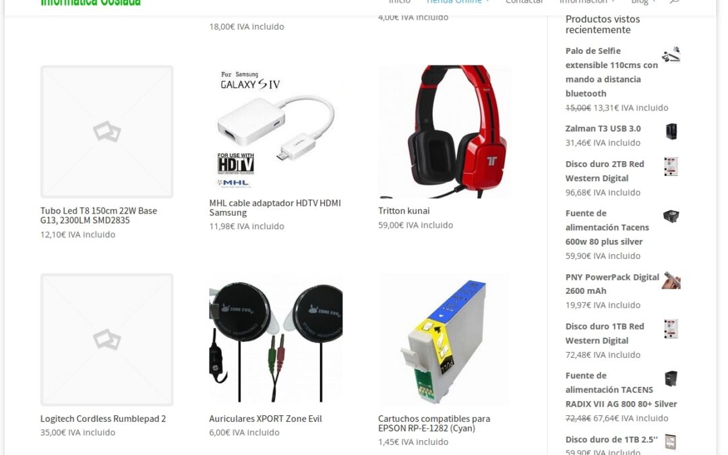Image resolution: width=728 pixels, height=455 pixels.
Task: Click the Auriculares XPORT Zone Evil image
Action: point(276,340)
